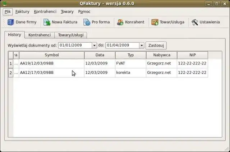The image size is (230, 152).
Task: Click the FVAT type cell
Action: (x=130, y=63)
